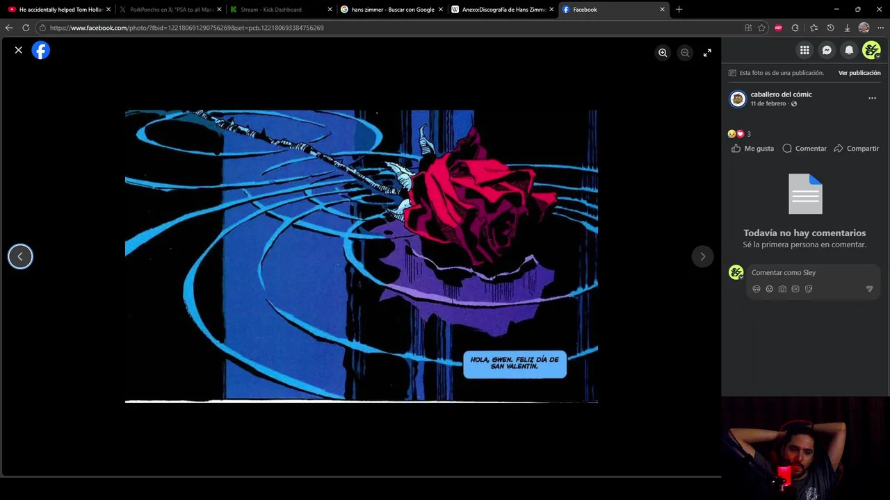890x500 pixels.
Task: Close the Facebook tab
Action: click(x=662, y=10)
